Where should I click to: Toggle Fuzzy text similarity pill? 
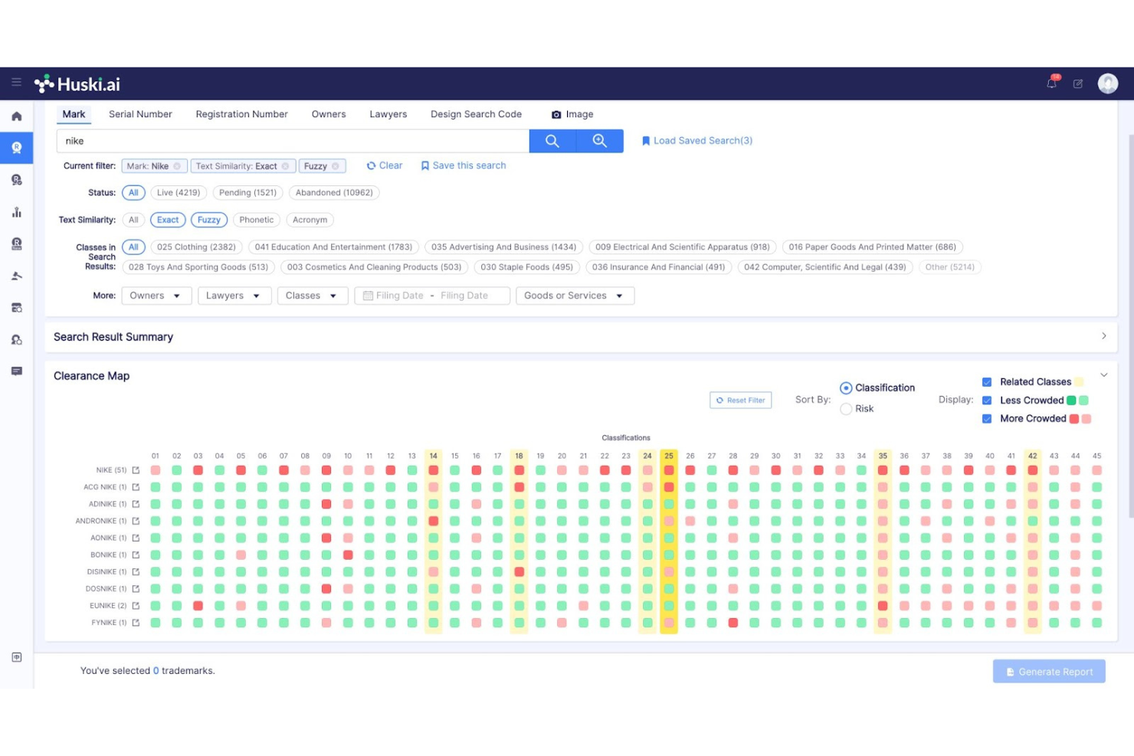(x=209, y=220)
